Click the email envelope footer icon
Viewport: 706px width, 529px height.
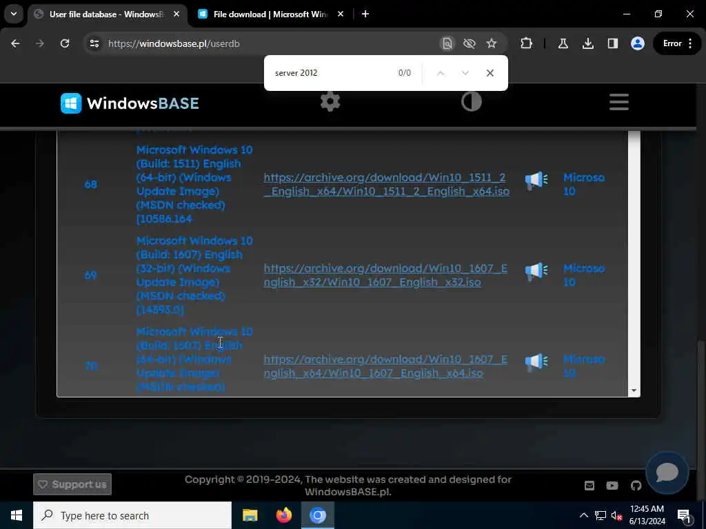(x=589, y=486)
